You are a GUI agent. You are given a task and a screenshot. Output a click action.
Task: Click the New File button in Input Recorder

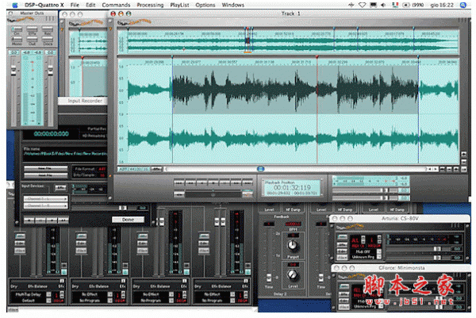(x=45, y=168)
